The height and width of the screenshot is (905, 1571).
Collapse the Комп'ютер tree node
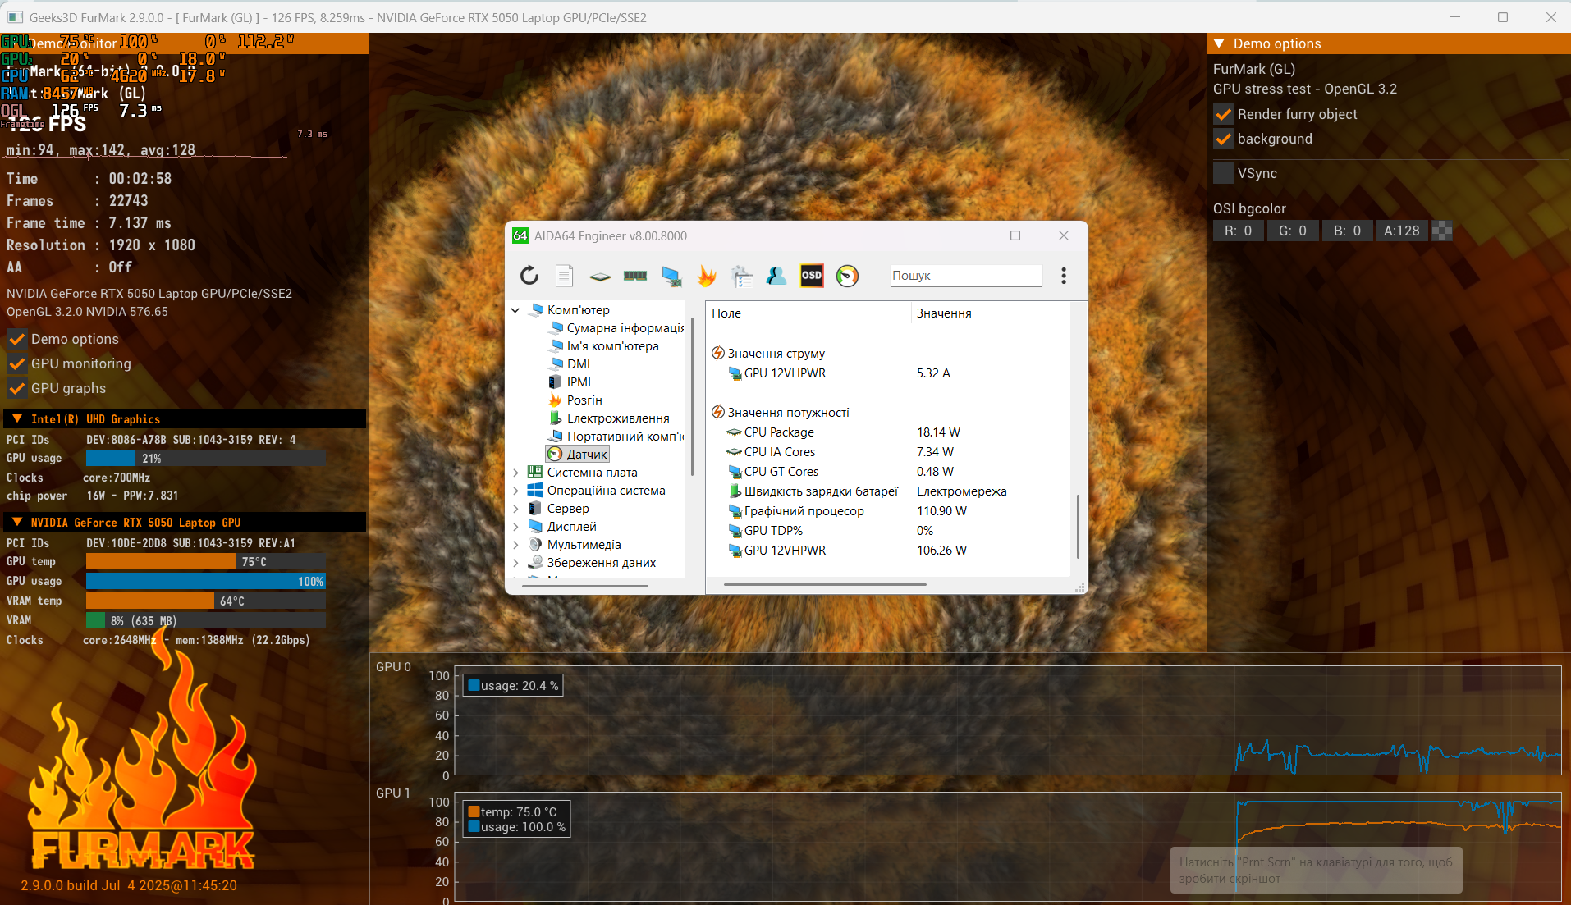pyautogui.click(x=515, y=310)
